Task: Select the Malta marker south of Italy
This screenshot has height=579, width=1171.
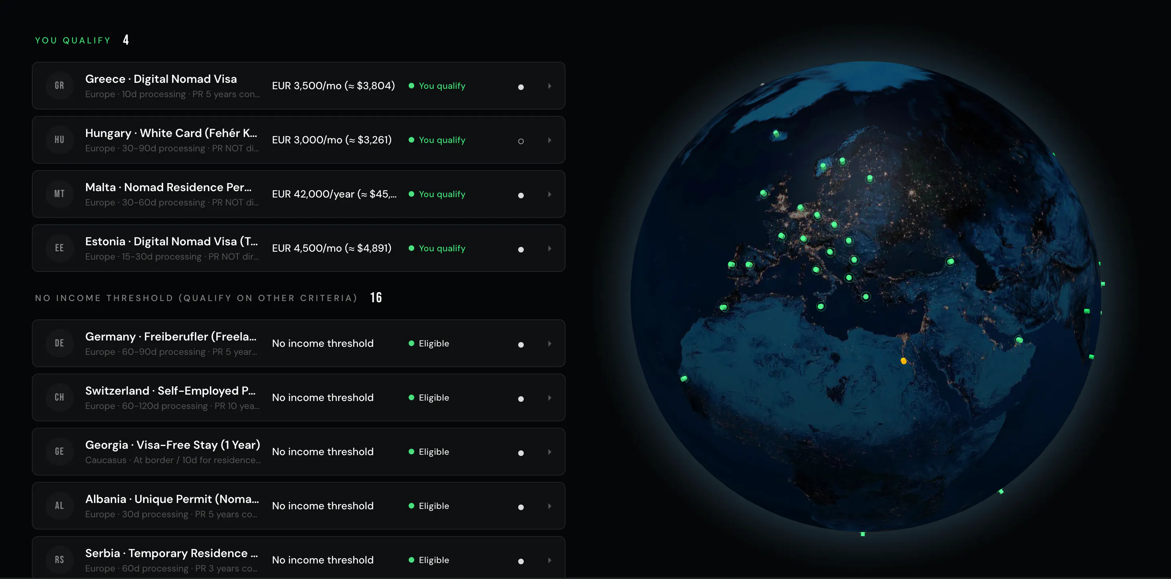Action: point(820,306)
